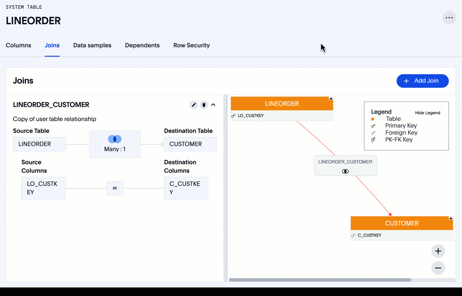Click the join icon in diagram LINEORDER_CUSTOMER node

(x=345, y=171)
